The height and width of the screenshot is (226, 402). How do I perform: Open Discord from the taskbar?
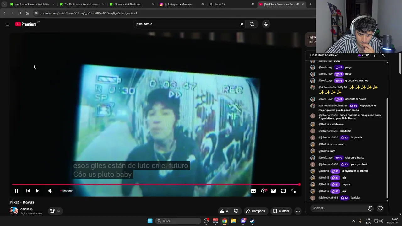(243, 221)
